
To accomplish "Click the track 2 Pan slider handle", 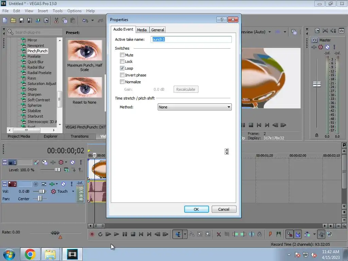I will tap(40, 198).
